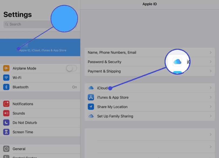
Task: Open Wi-Fi settings label
Action: click(x=17, y=78)
